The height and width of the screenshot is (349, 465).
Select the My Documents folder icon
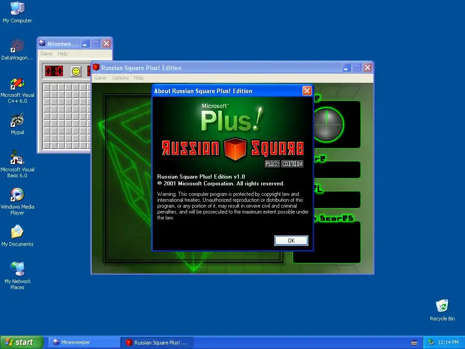pos(17,236)
